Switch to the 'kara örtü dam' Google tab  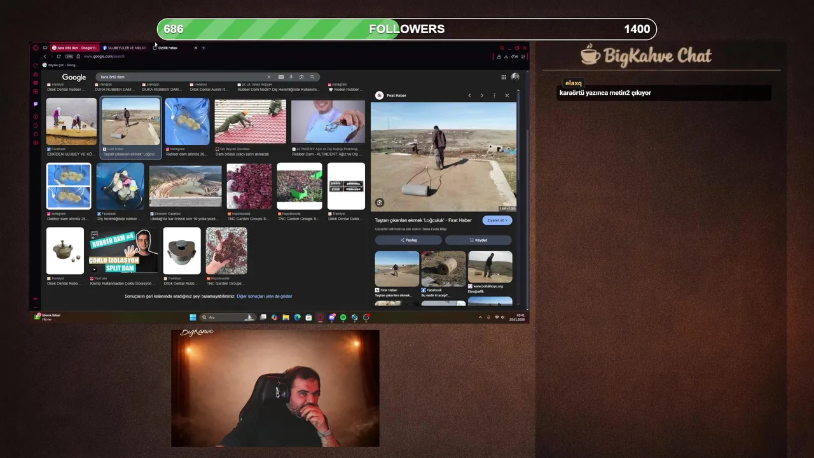74,48
